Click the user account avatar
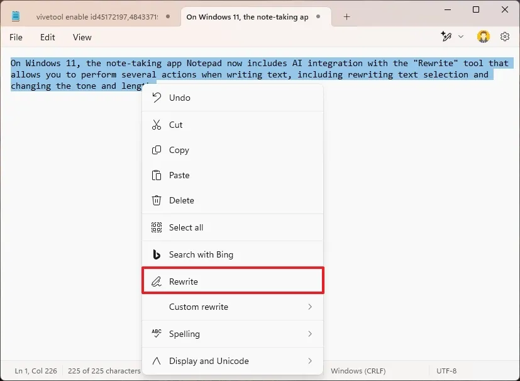 pyautogui.click(x=483, y=37)
